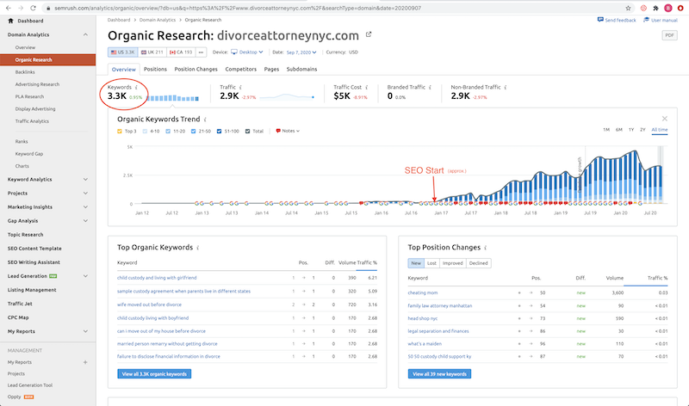Screen dimensions: 689x406
Task: Toggle the Top 3 checkbox in chart legend
Action: pyautogui.click(x=120, y=132)
